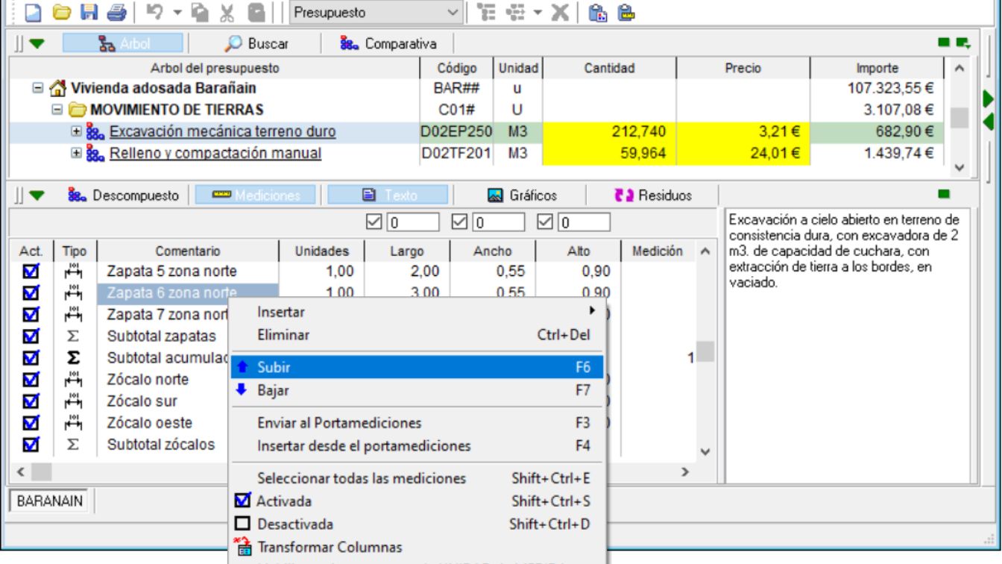Click Activada in the context menu

click(x=417, y=501)
